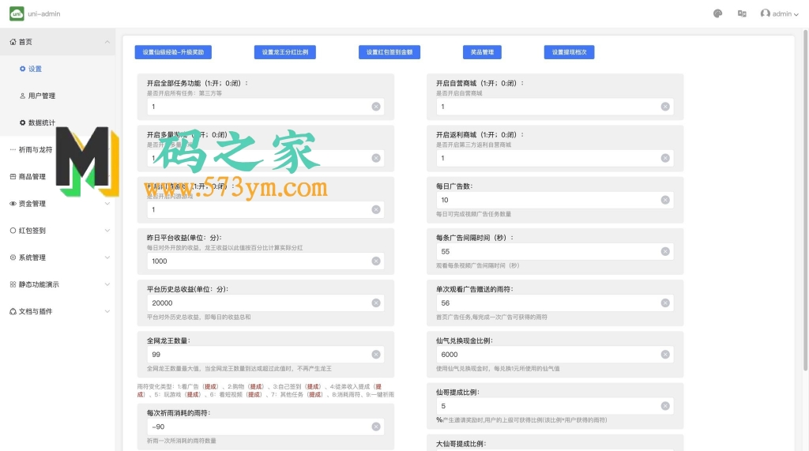Clear the 开启自营商城 field
Image resolution: width=809 pixels, height=451 pixels.
665,107
